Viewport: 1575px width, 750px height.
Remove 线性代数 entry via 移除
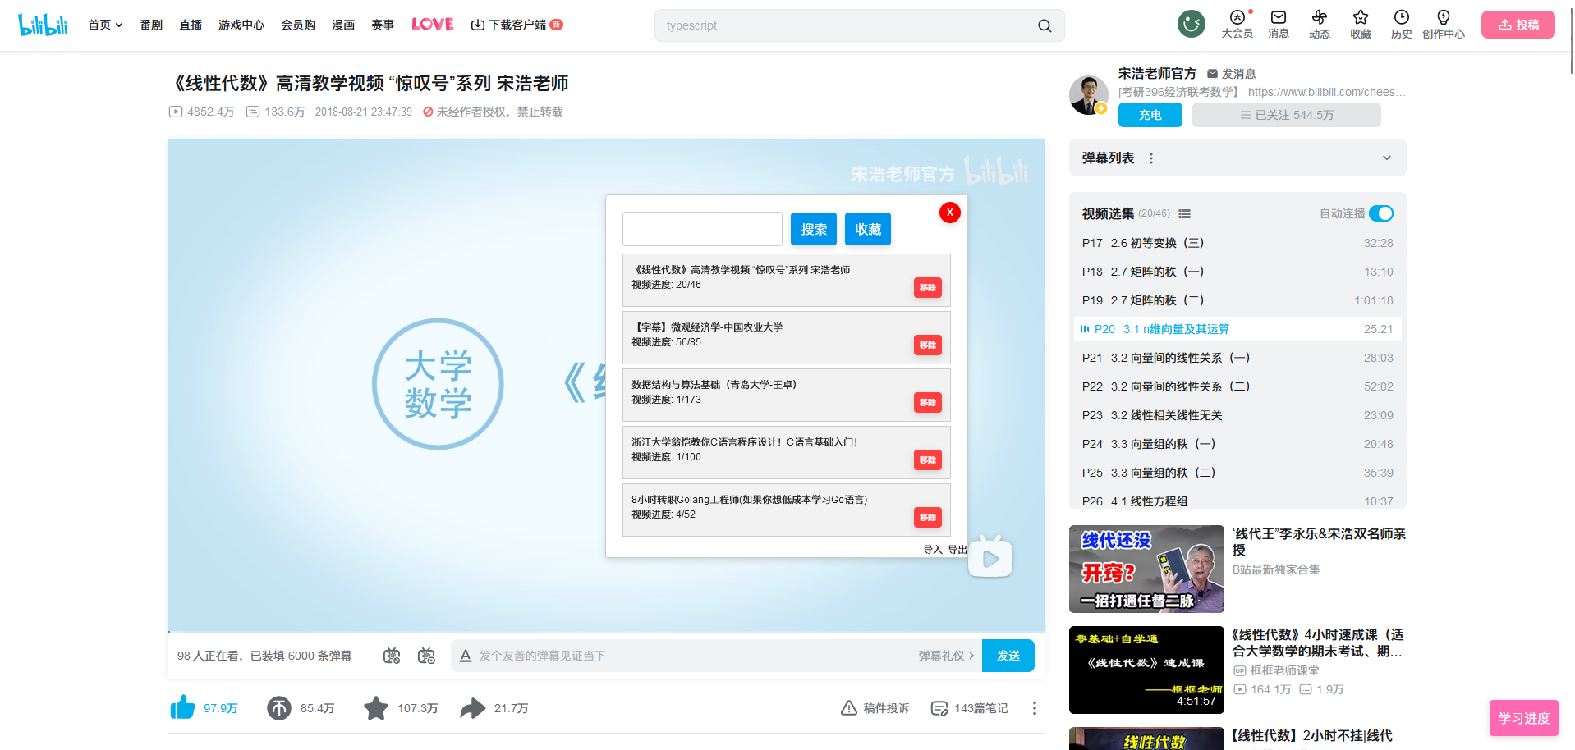click(928, 288)
